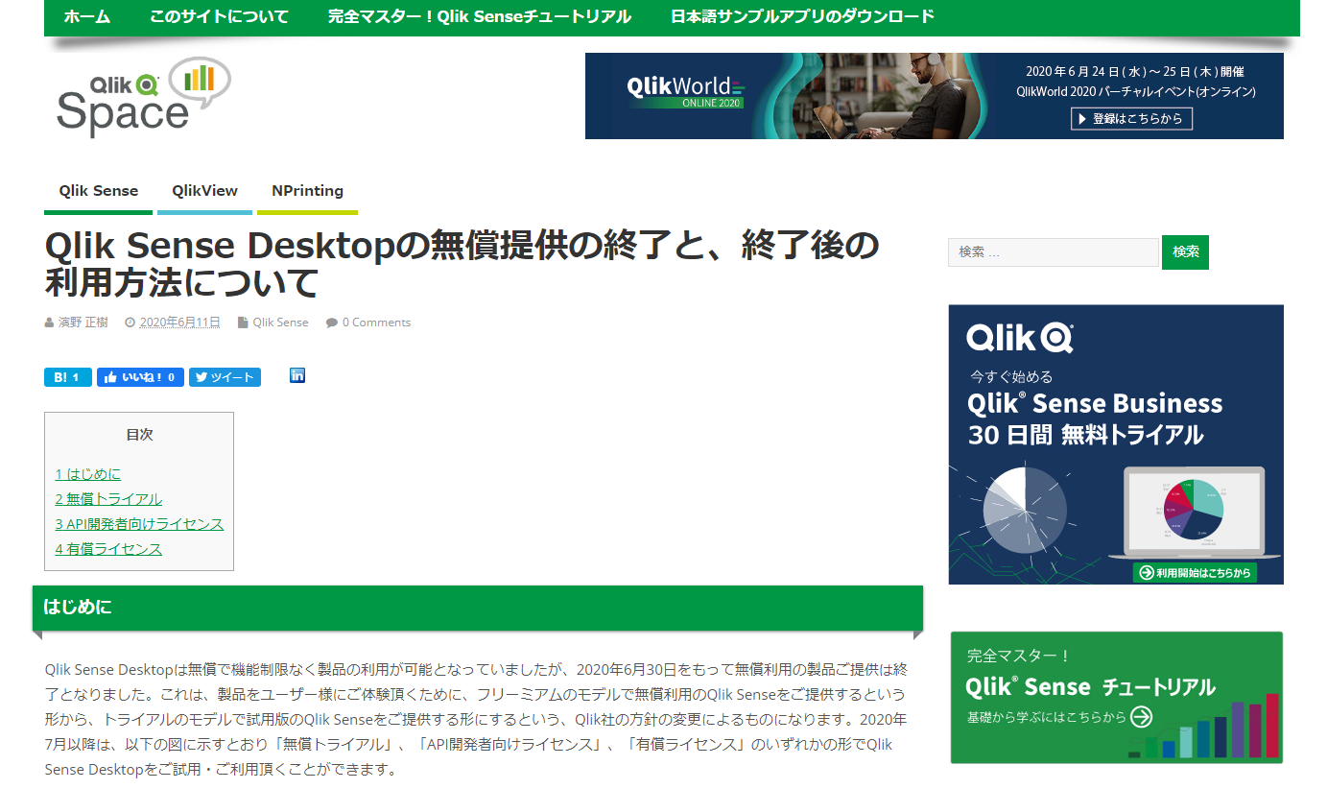The image size is (1327, 789).
Task: Open the ホーム menu item
Action: [87, 16]
